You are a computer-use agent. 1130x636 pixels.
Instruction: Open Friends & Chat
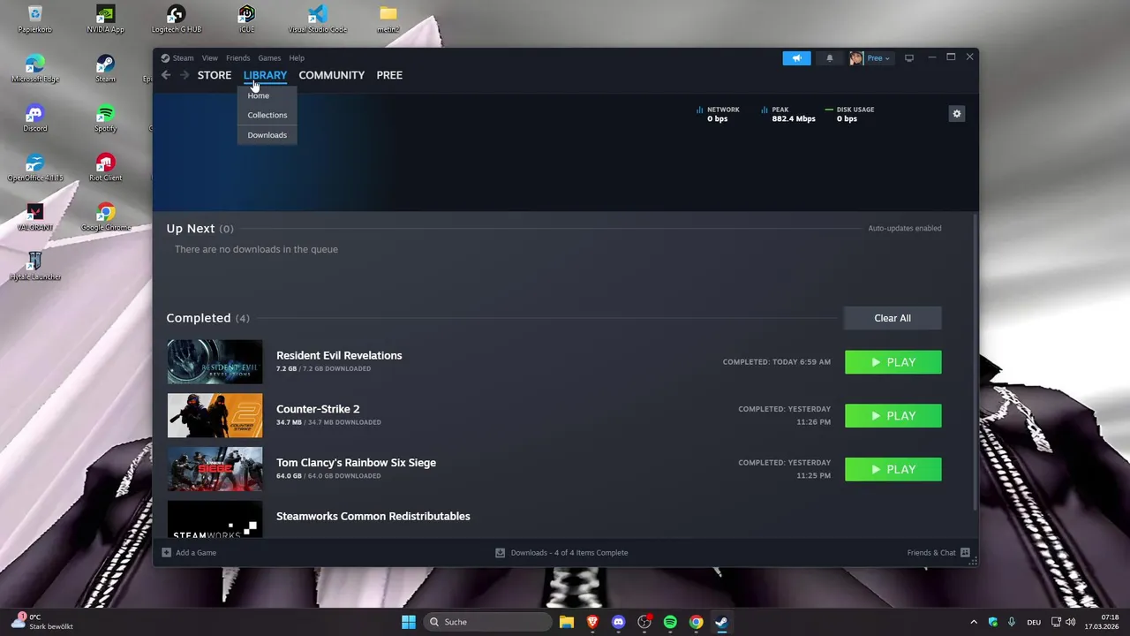[x=938, y=553]
